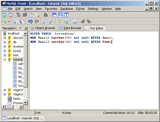
Task: Close the Navigator panel with X
Action: point(26,28)
